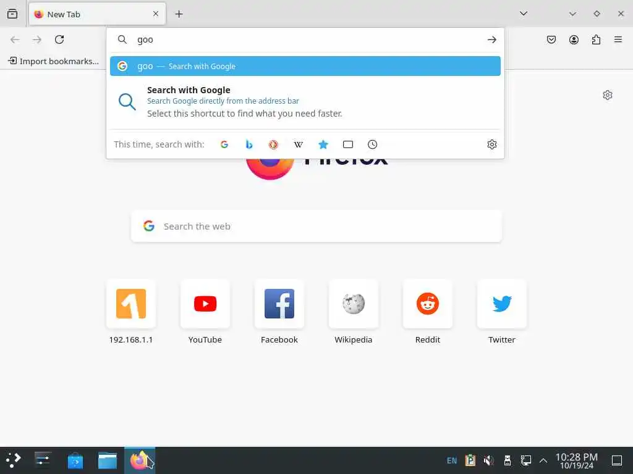Select the New Tab tab
Image resolution: width=633 pixels, height=474 pixels.
coord(97,14)
